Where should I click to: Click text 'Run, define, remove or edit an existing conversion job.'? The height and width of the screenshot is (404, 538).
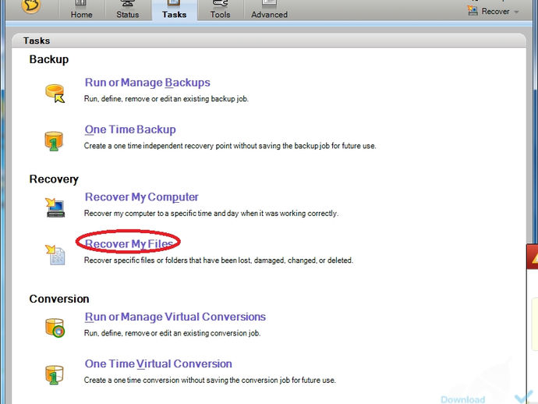[172, 333]
